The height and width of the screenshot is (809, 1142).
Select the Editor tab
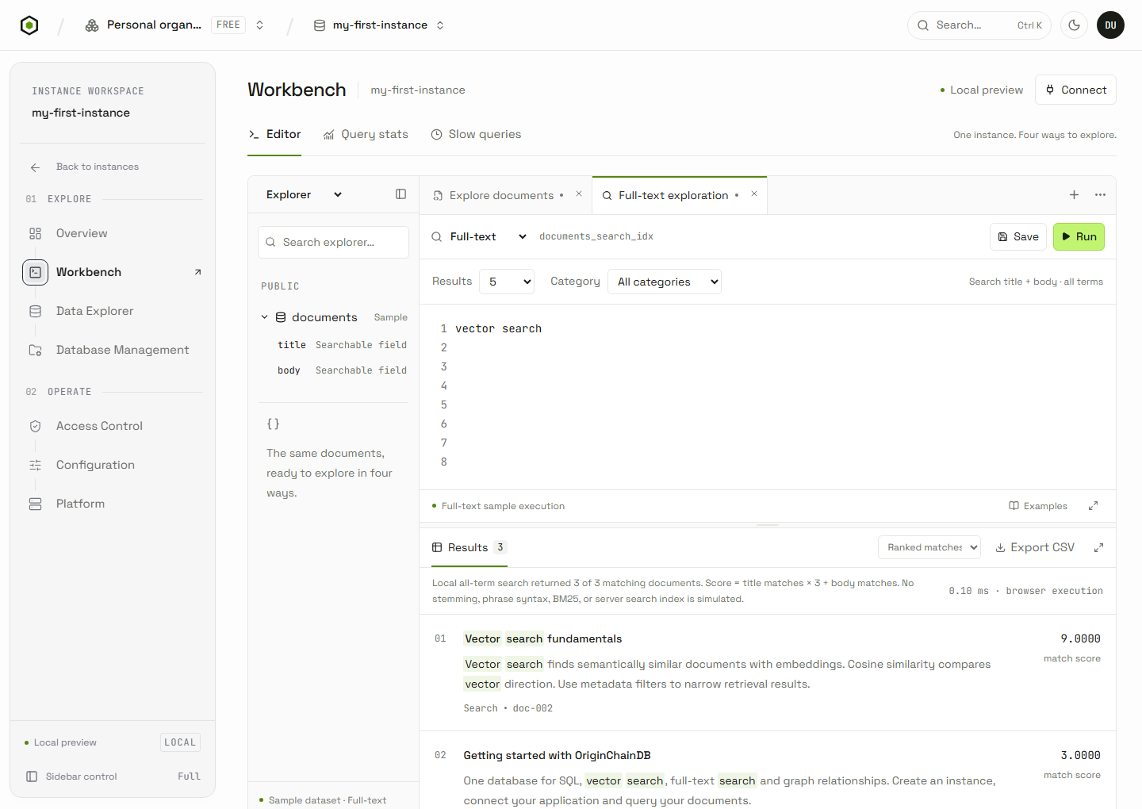[x=274, y=135]
